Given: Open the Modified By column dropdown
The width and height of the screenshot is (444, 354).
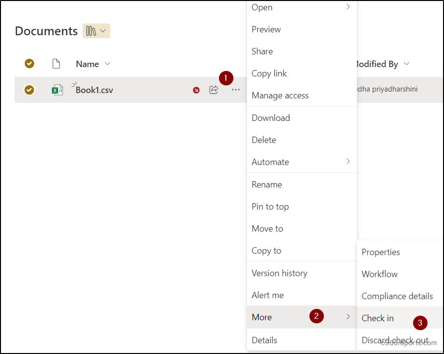Looking at the screenshot, I should 406,64.
